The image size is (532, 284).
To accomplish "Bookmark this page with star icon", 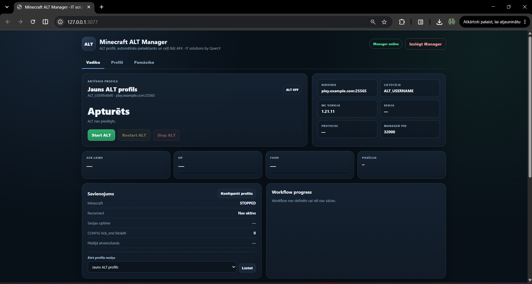I will click(x=384, y=22).
